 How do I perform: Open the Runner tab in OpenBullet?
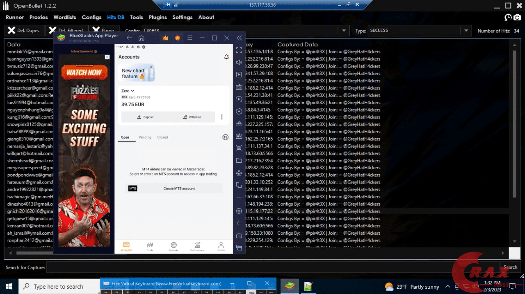point(15,17)
